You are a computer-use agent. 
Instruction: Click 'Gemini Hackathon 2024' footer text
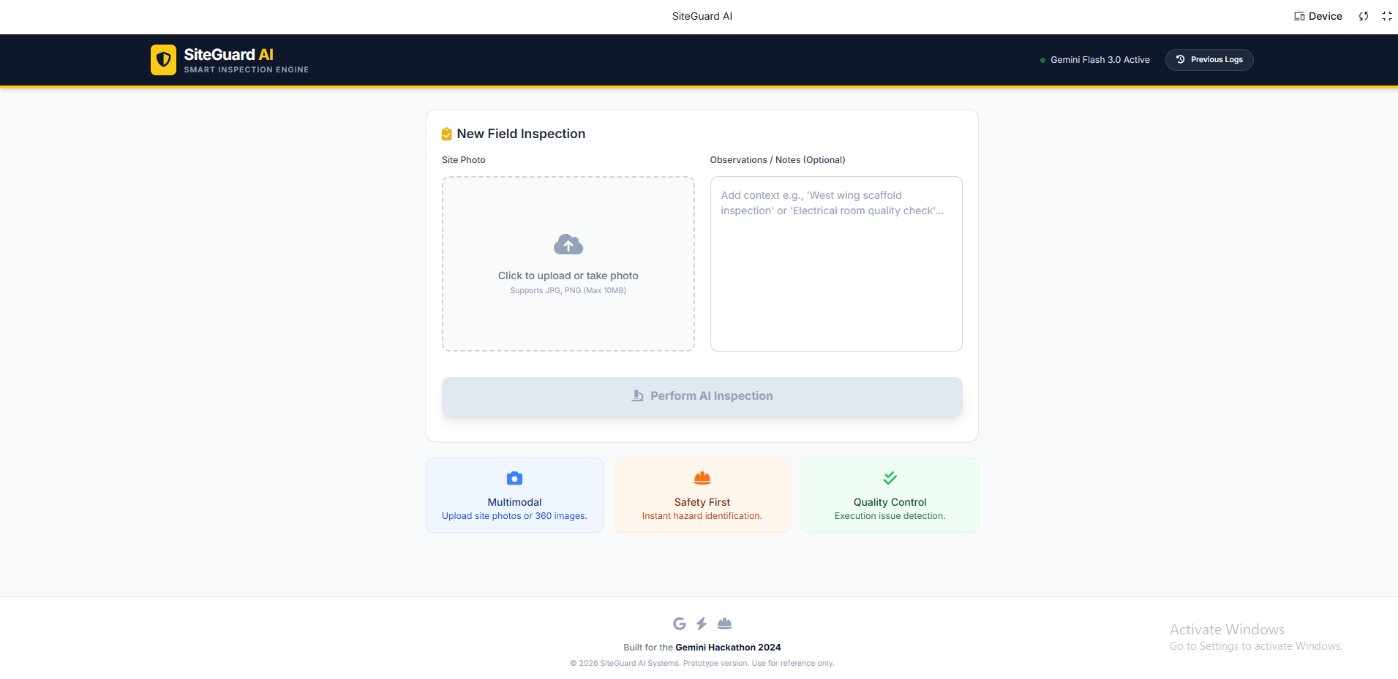(x=728, y=648)
